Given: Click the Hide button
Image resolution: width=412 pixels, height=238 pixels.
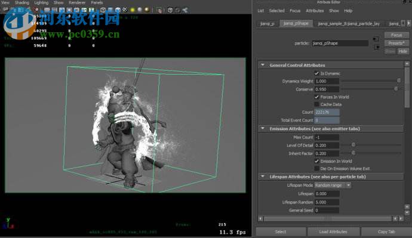Looking at the screenshot, I should (x=403, y=51).
